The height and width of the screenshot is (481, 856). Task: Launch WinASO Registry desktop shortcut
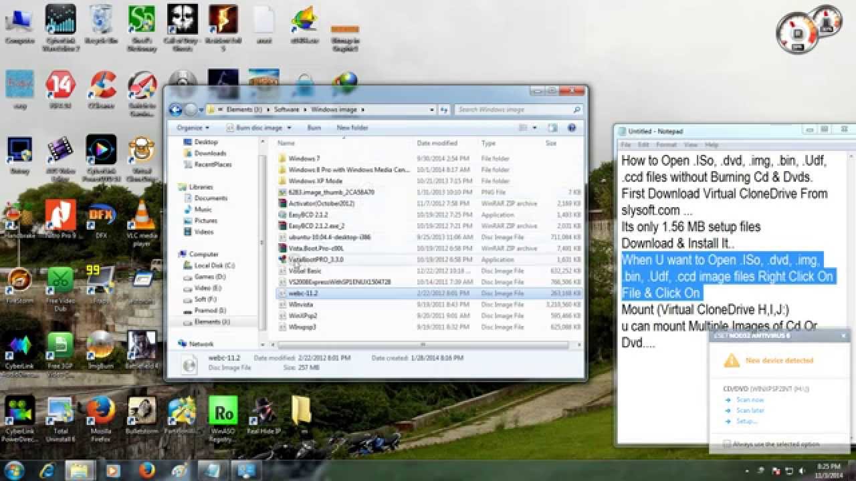pyautogui.click(x=223, y=418)
